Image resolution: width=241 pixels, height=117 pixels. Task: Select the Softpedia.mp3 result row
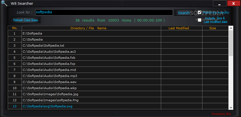[x=91, y=76]
